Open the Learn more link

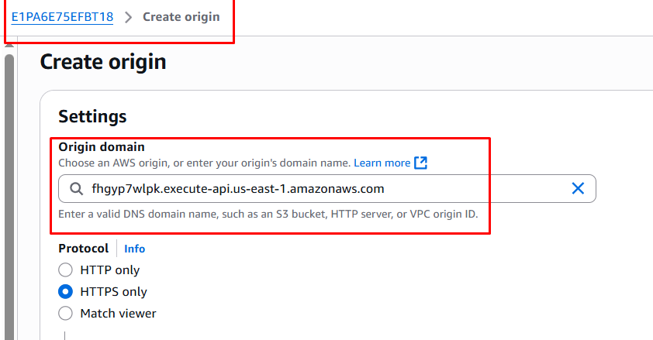[382, 163]
